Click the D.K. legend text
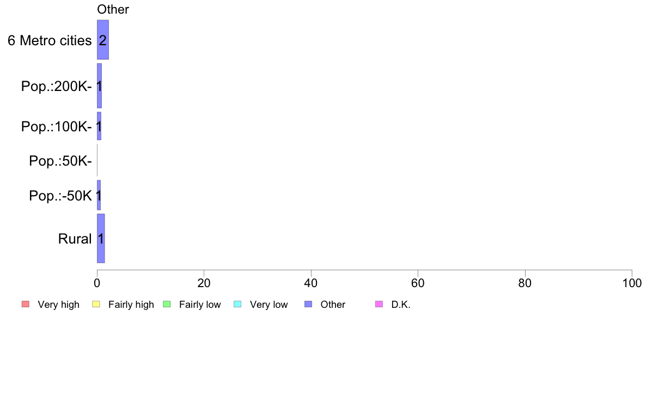The width and height of the screenshot is (647, 401). pyautogui.click(x=401, y=305)
